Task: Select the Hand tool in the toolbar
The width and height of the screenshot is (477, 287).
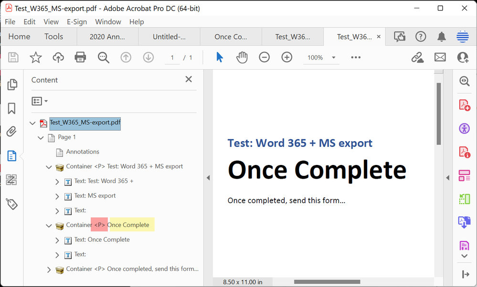Action: [242, 57]
